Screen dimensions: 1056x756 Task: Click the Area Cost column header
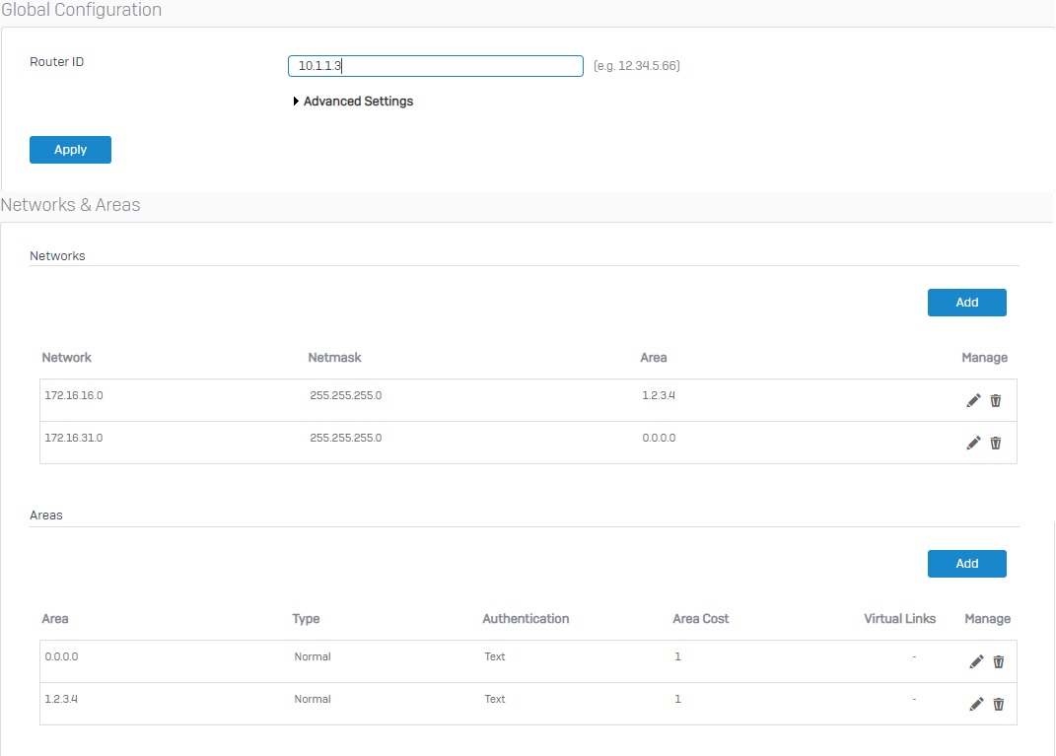(x=700, y=619)
